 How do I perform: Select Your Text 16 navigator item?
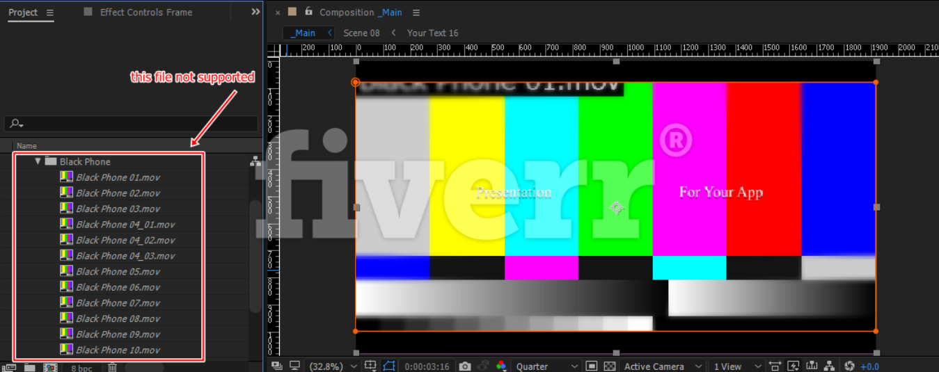coord(433,33)
